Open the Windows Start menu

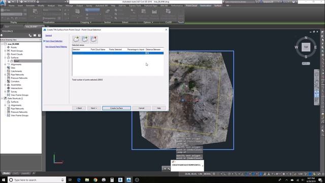pyautogui.click(x=4, y=180)
